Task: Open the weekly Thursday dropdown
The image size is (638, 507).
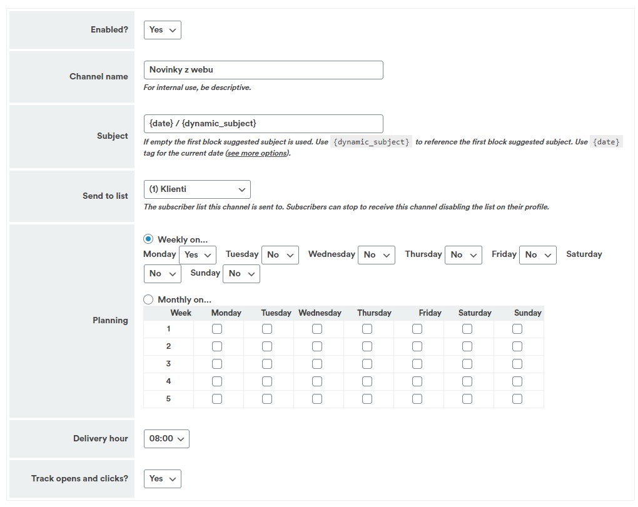Action: pyautogui.click(x=463, y=255)
